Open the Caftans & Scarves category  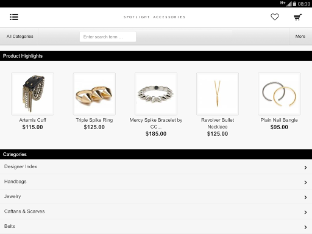[156, 211]
